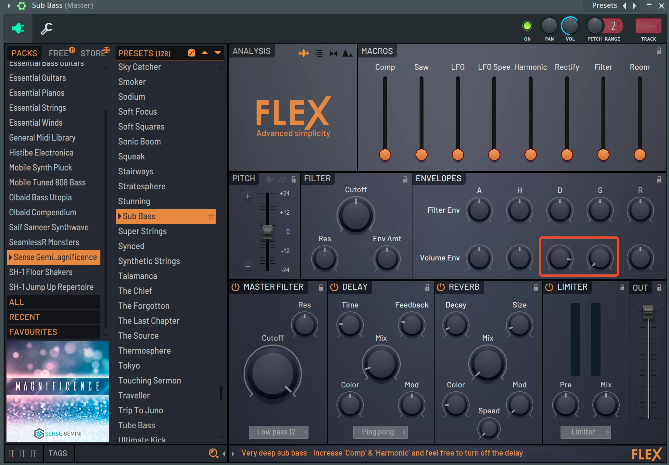Open the Presets menu in title bar

(604, 6)
